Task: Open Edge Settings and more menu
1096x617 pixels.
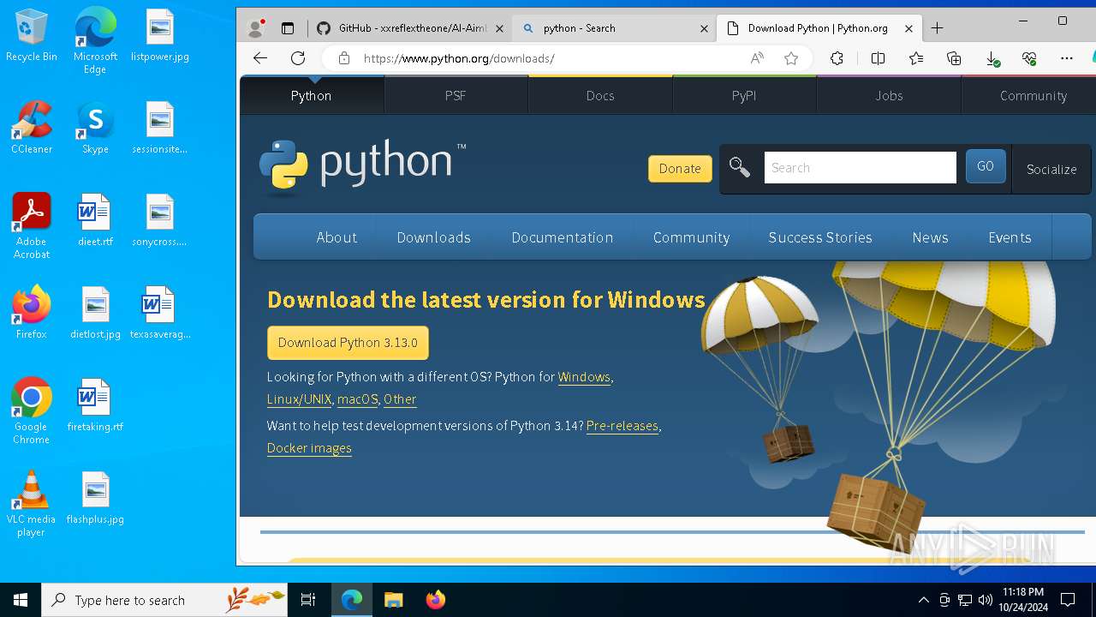Action: 1066,58
